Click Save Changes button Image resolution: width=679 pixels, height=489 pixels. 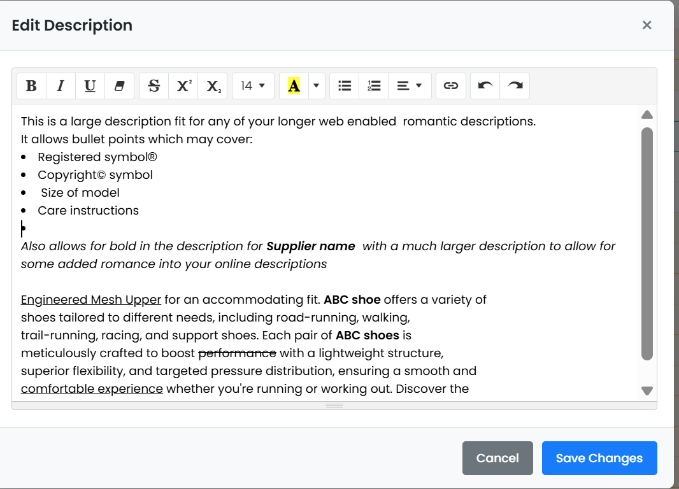599,458
